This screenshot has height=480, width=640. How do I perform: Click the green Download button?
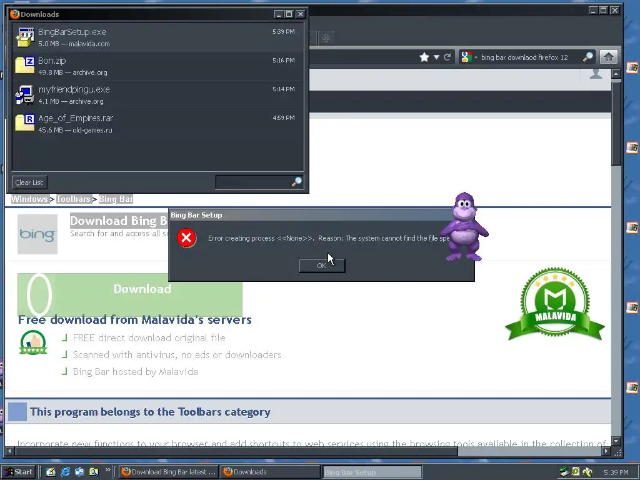coord(130,294)
